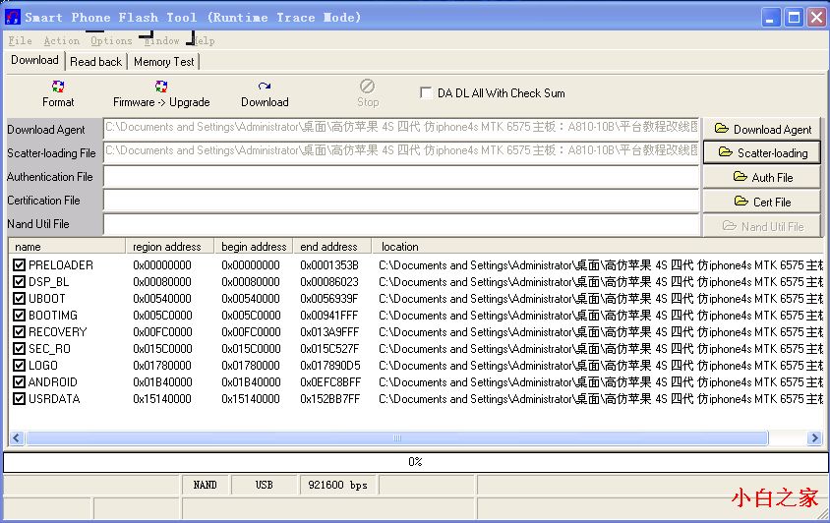Browse with the Download Agent folder button
This screenshot has height=523, width=830.
[762, 129]
